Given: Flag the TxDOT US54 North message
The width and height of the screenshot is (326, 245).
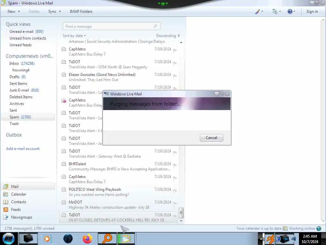Looking at the screenshot, I should pyautogui.click(x=175, y=63).
